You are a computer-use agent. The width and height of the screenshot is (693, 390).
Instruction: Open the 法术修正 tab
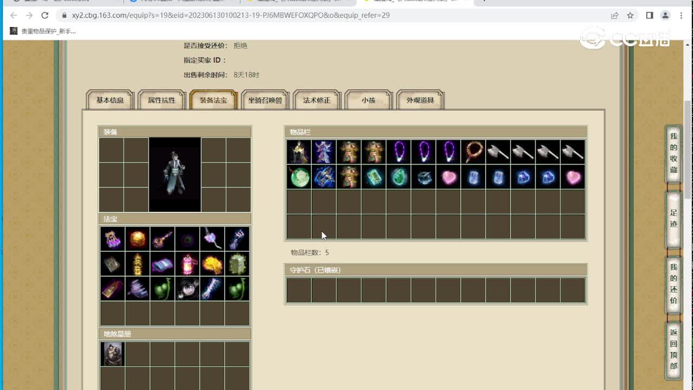(317, 100)
